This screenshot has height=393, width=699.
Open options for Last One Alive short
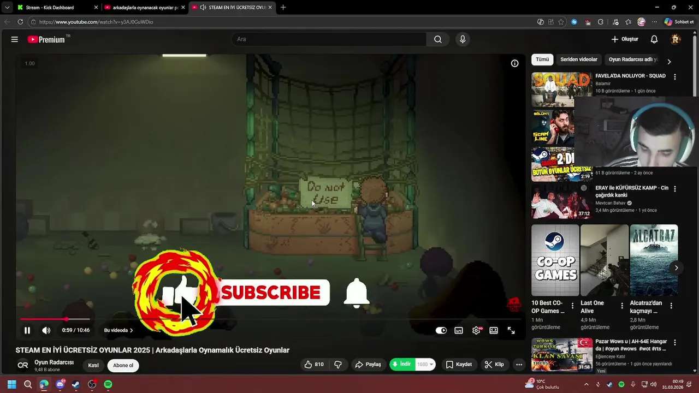coord(622,306)
